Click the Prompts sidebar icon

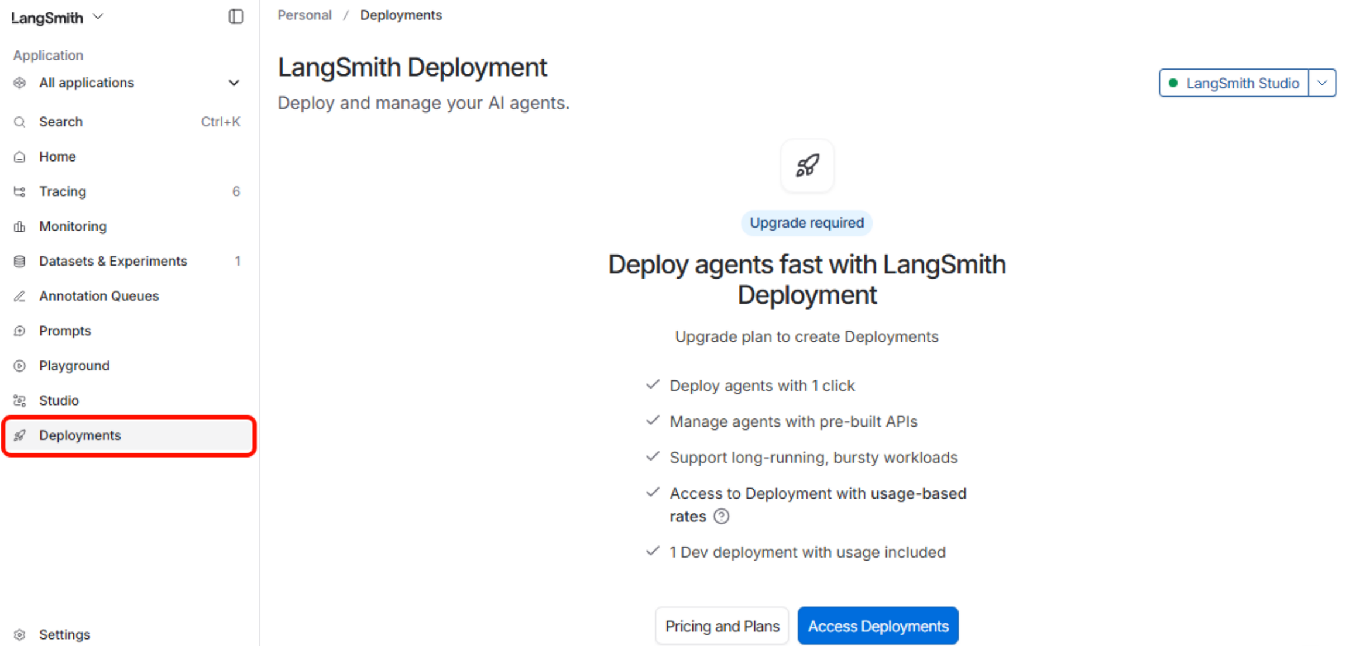point(20,331)
